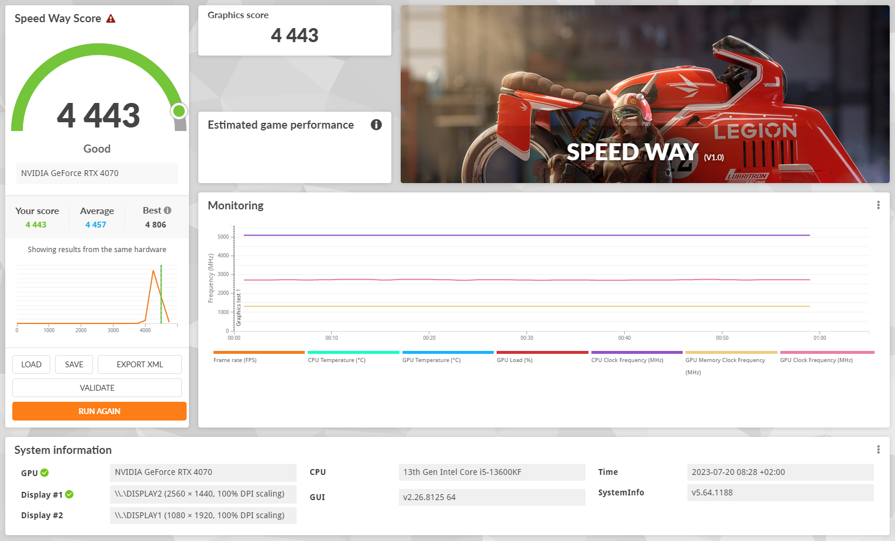Click the Graphics score value card
Viewport: 895px width, 541px height.
pyautogui.click(x=295, y=30)
